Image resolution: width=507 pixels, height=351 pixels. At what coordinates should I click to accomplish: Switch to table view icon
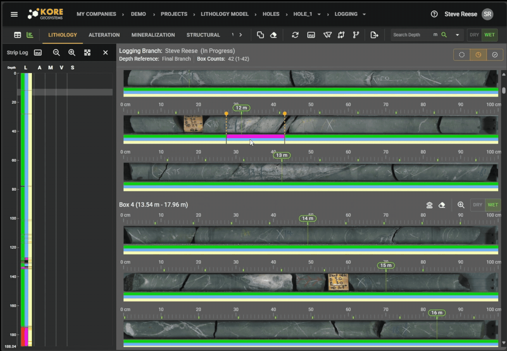pyautogui.click(x=18, y=35)
